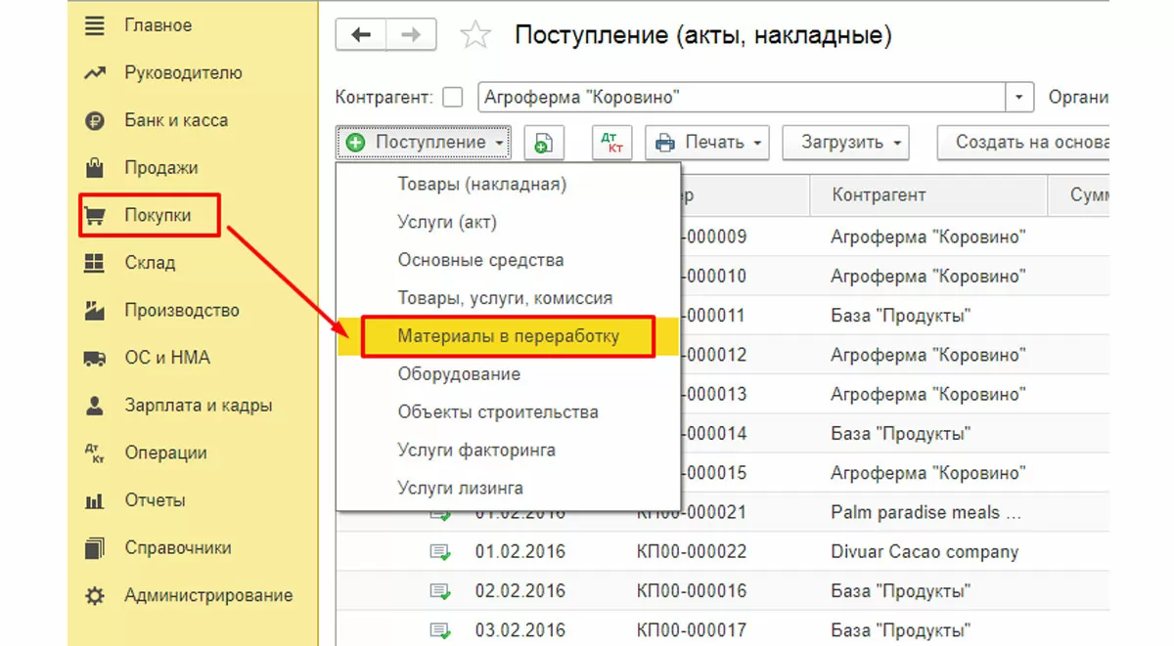This screenshot has height=646, width=1174.
Task: Click the Склад grid icon
Action: [95, 263]
